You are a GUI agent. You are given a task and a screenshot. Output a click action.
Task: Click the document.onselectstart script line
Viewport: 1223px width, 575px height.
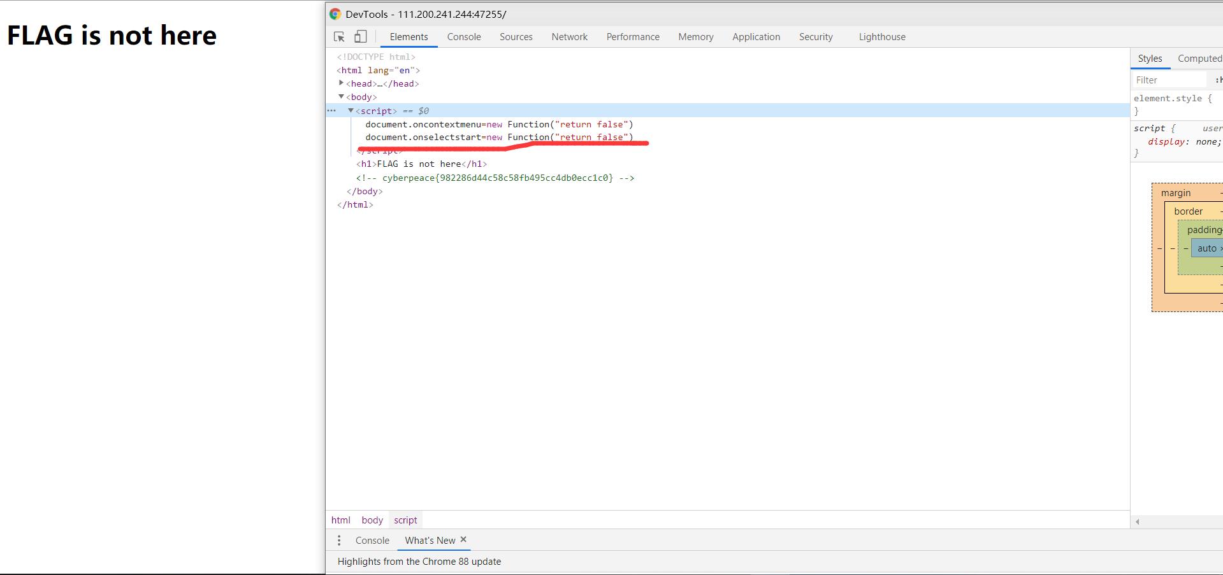pyautogui.click(x=499, y=137)
